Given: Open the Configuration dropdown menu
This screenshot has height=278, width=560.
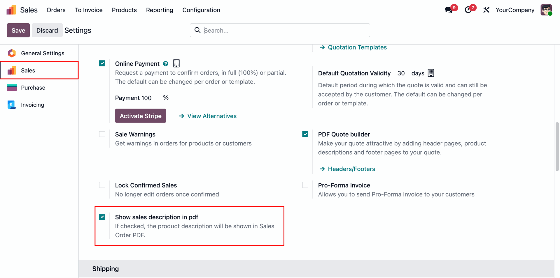Looking at the screenshot, I should 201,10.
